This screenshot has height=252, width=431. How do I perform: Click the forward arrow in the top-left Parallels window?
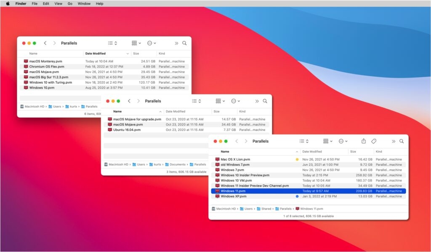[x=55, y=43]
